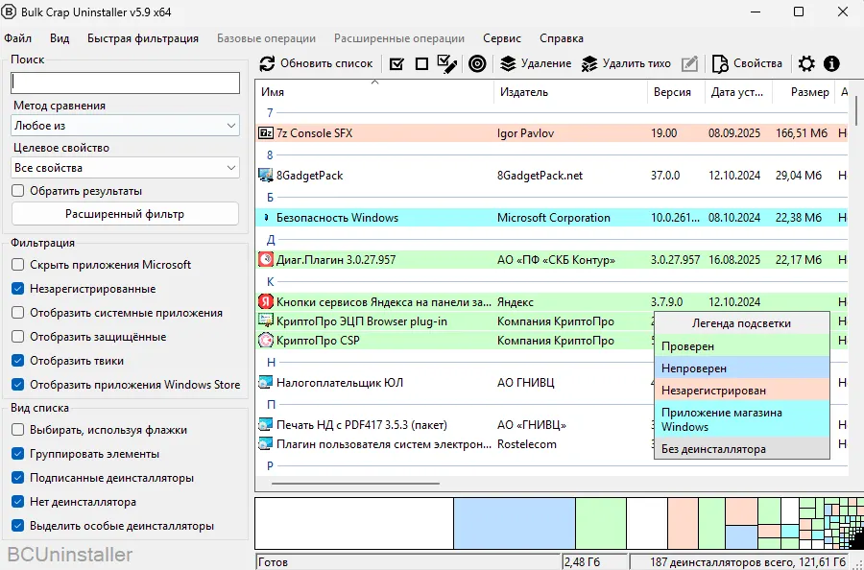The image size is (864, 570).
Task: Click the refresh list icon (Обновить список)
Action: coord(268,64)
